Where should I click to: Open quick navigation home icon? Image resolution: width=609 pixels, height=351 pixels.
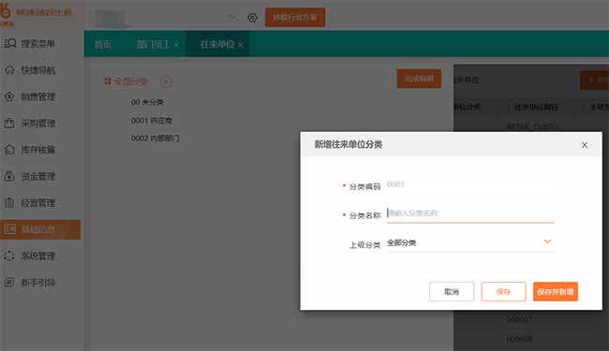[9, 70]
